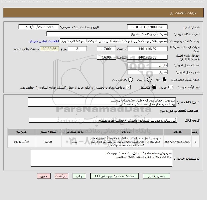207x200 pixels.
Task: Click the buyer name field شرکت آب و فاضلاب شیراز
Action: 107,34
